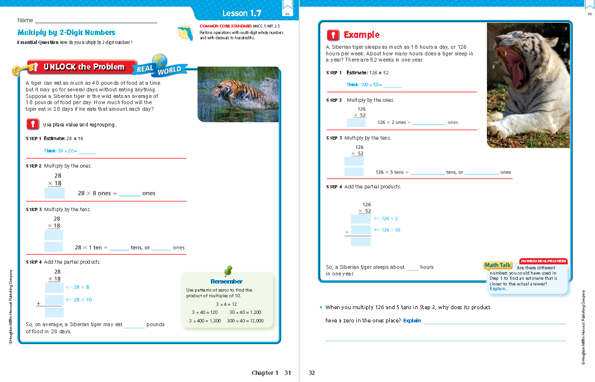Click the blank after 'Think: 30 × 20 ='
Viewport: 595px width, 382px height.
(x=88, y=151)
